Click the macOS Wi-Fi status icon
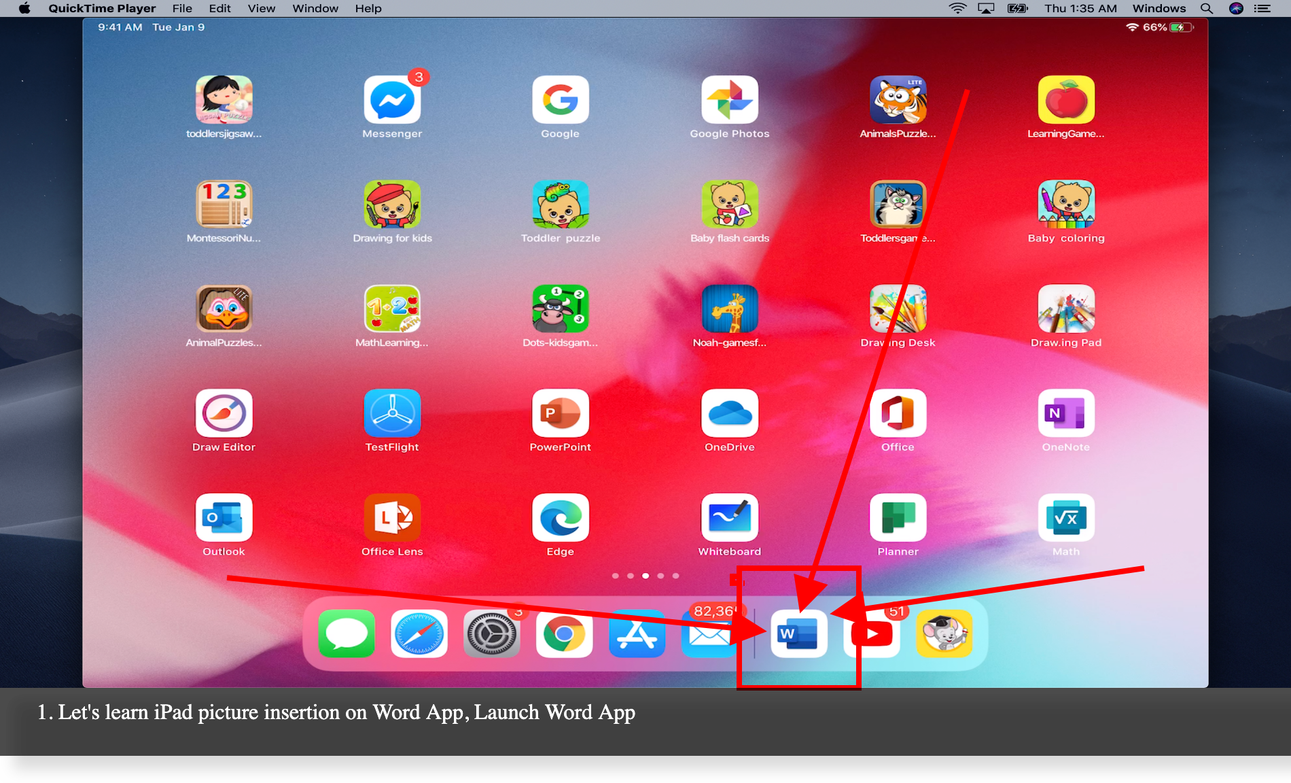 coord(958,8)
